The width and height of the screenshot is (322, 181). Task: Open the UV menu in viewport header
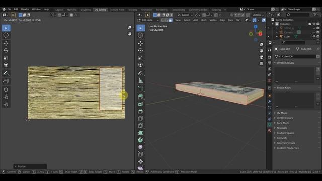click(238, 20)
